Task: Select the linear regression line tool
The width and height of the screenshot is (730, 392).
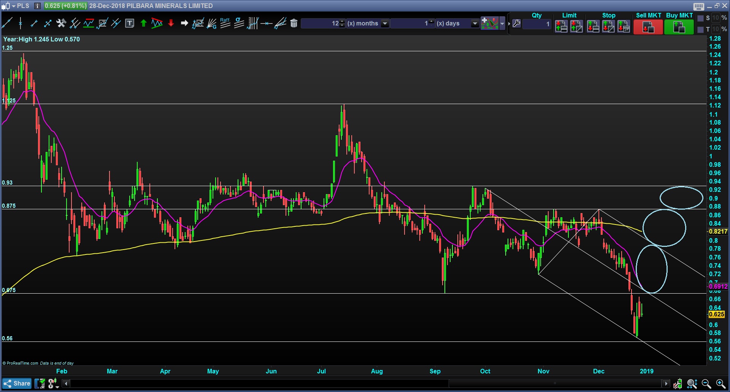Action: tap(280, 23)
